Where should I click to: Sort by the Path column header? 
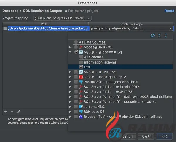(45, 24)
